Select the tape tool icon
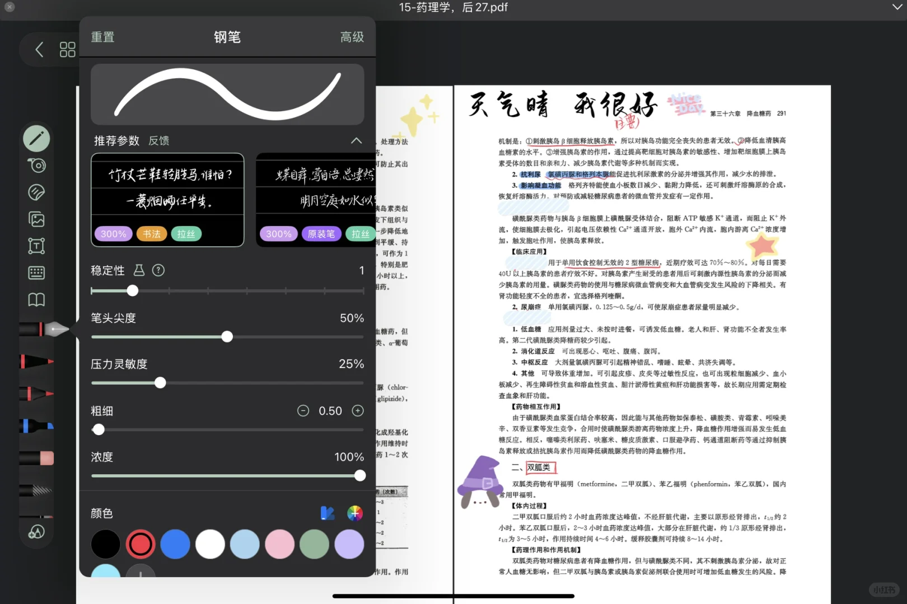This screenshot has width=907, height=604. pos(36,166)
